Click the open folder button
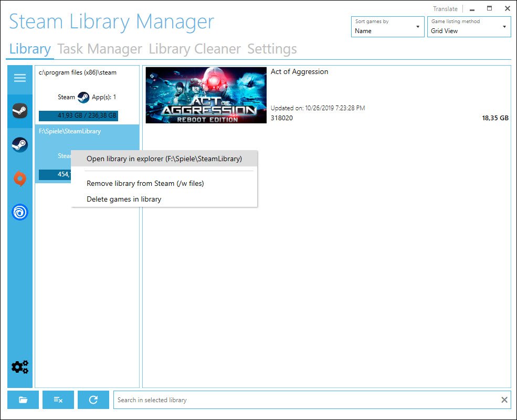 (23, 400)
